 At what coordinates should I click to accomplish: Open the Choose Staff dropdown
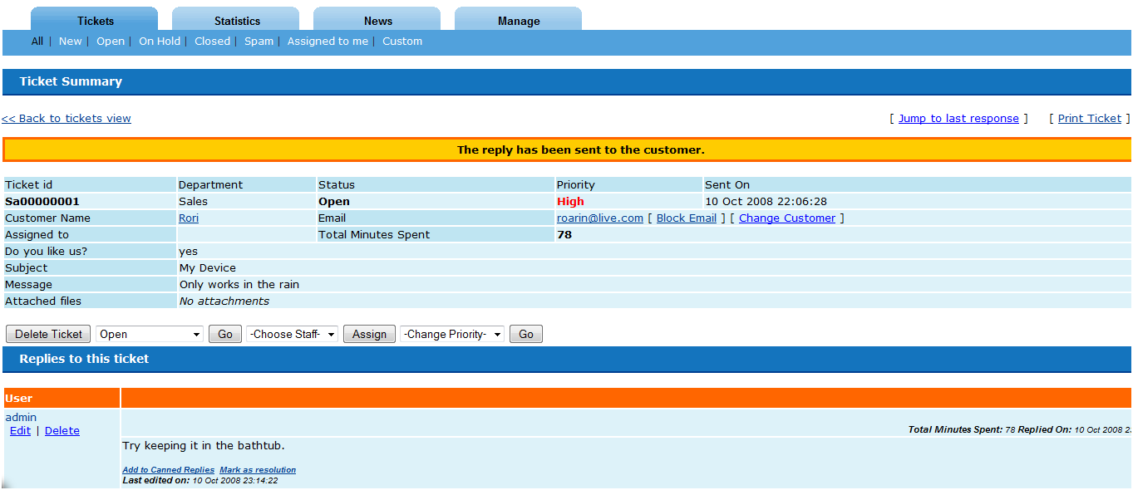tap(292, 334)
